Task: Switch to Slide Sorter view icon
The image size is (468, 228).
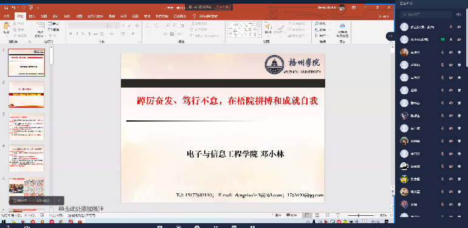Action: 317,215
